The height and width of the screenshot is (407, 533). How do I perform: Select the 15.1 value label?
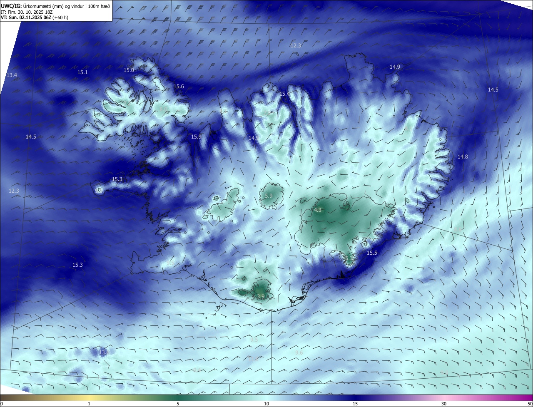pos(82,72)
